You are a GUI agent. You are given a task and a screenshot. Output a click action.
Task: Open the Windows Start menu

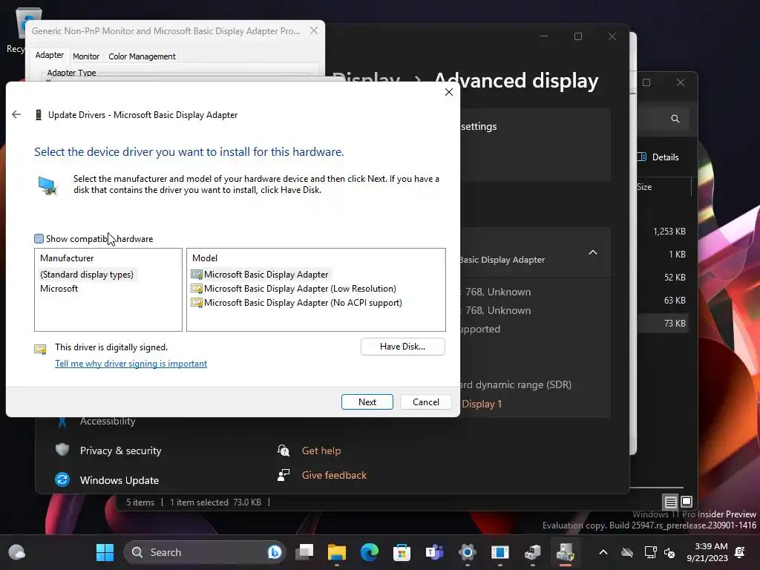click(105, 552)
